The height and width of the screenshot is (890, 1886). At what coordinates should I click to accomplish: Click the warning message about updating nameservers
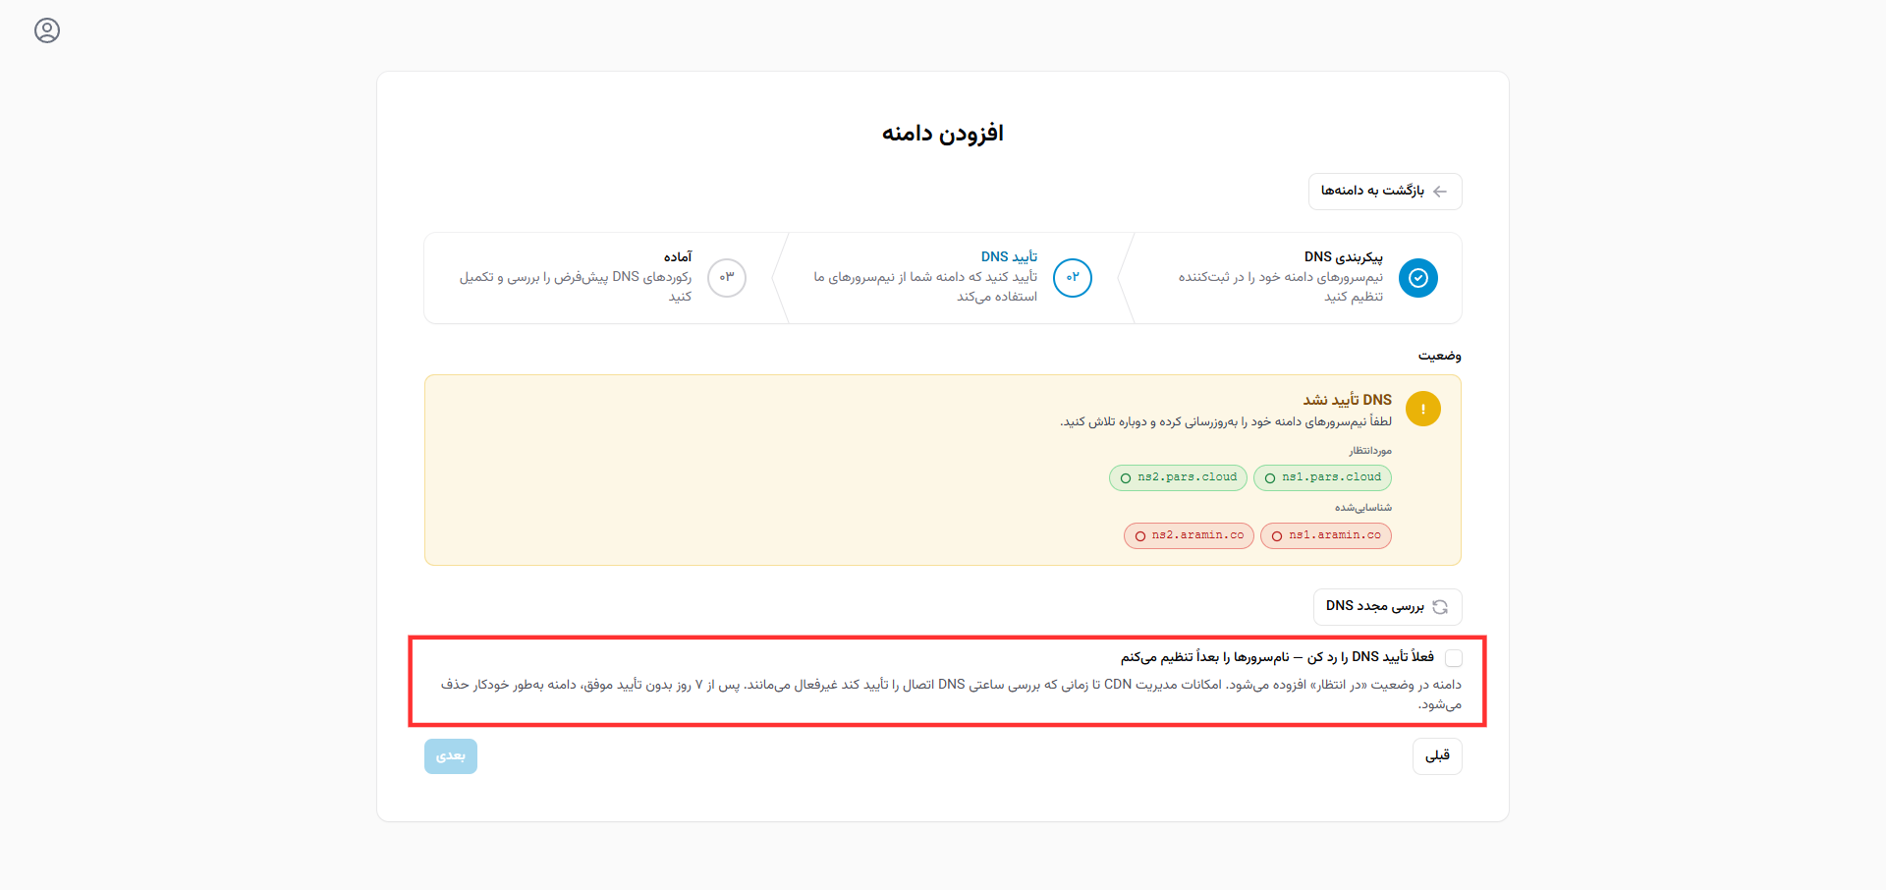(x=1225, y=421)
